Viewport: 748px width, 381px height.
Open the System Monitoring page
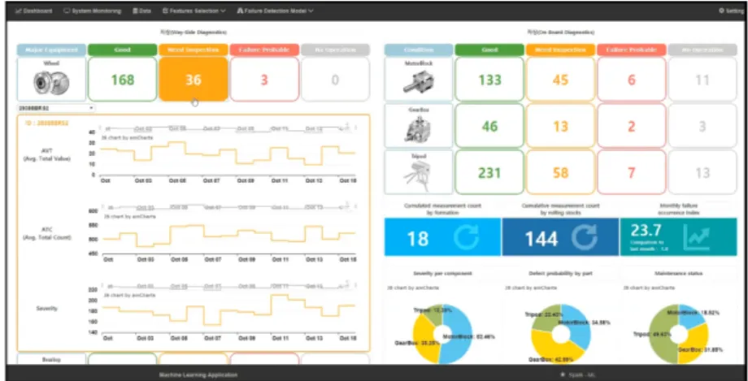92,11
